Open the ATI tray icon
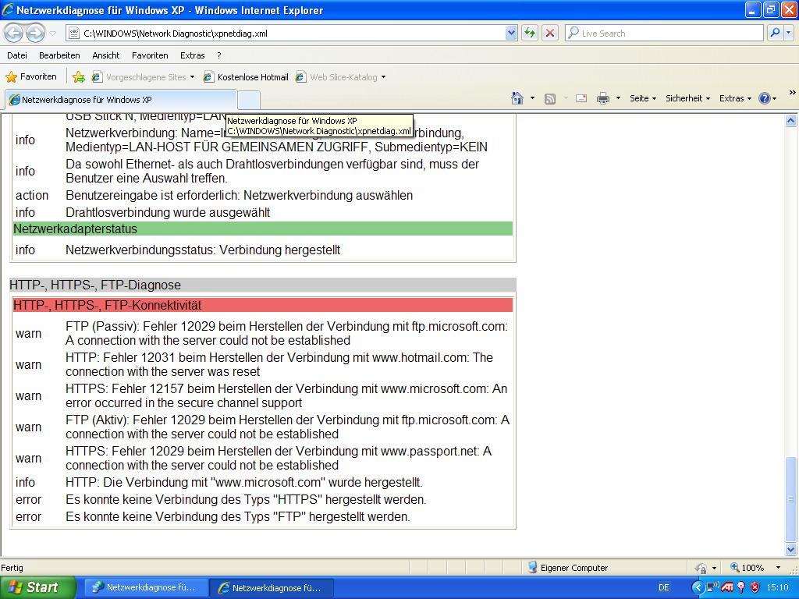The height and width of the screenshot is (599, 799). click(727, 587)
